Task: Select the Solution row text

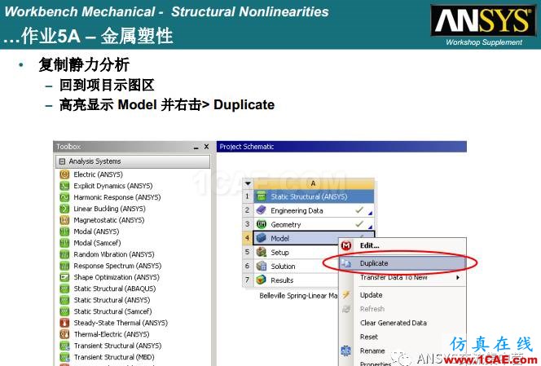Action: tap(283, 267)
